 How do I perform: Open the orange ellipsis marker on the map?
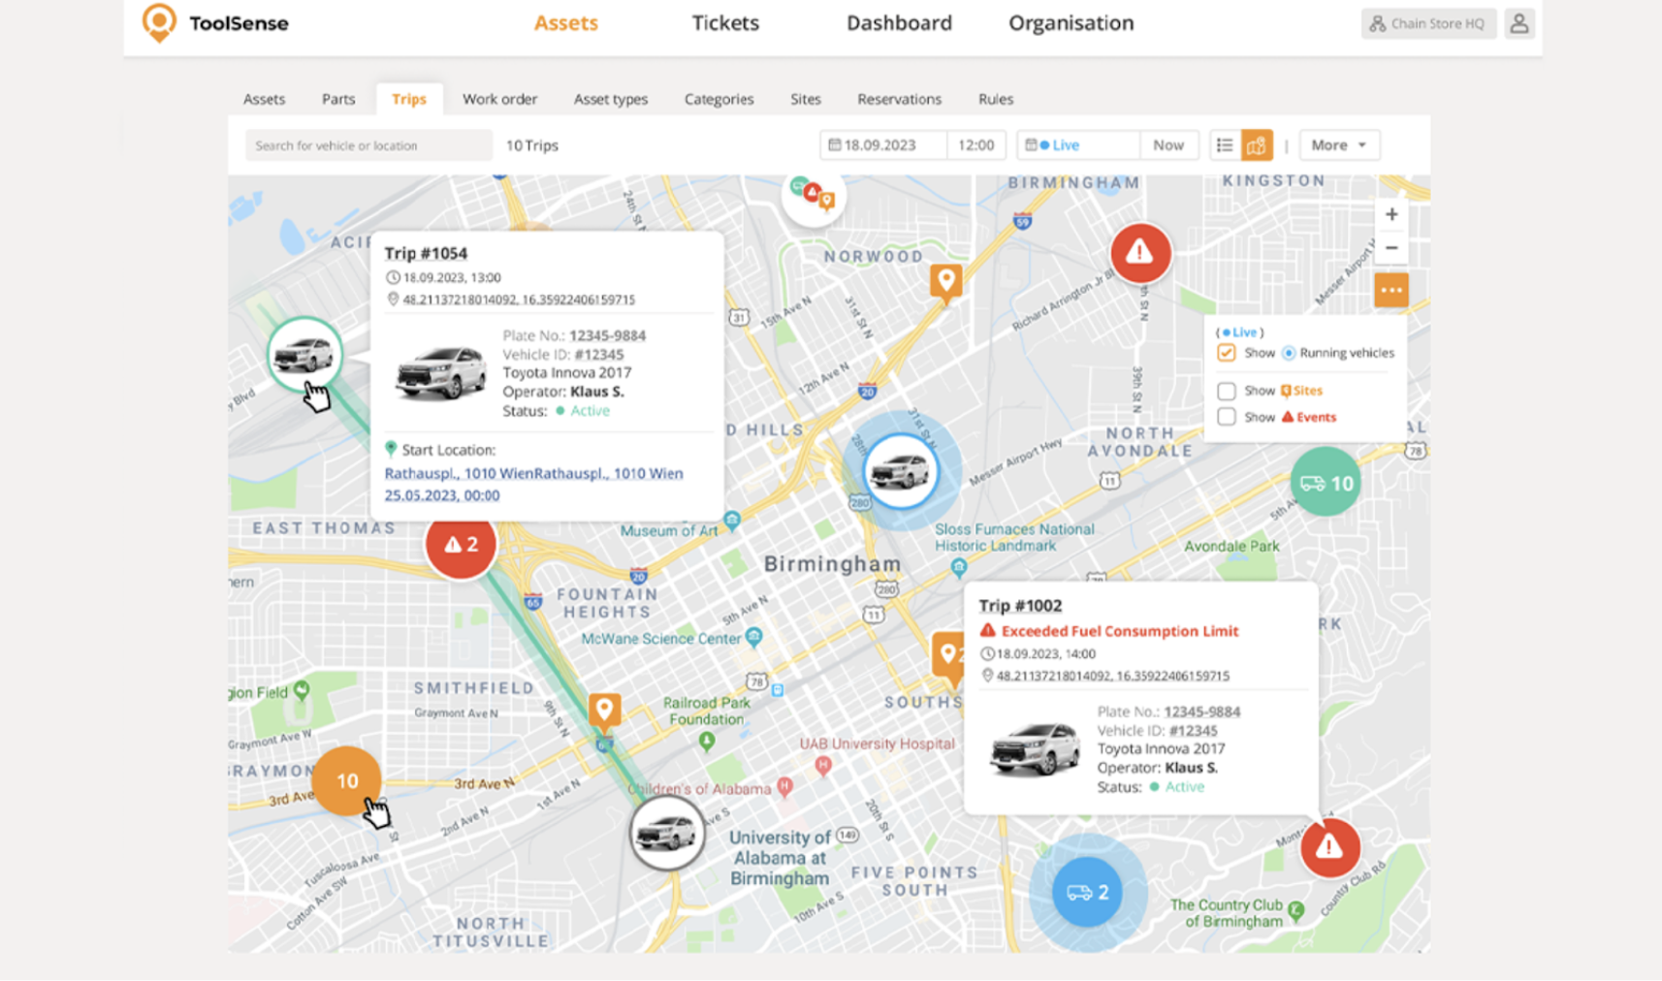coord(1391,290)
